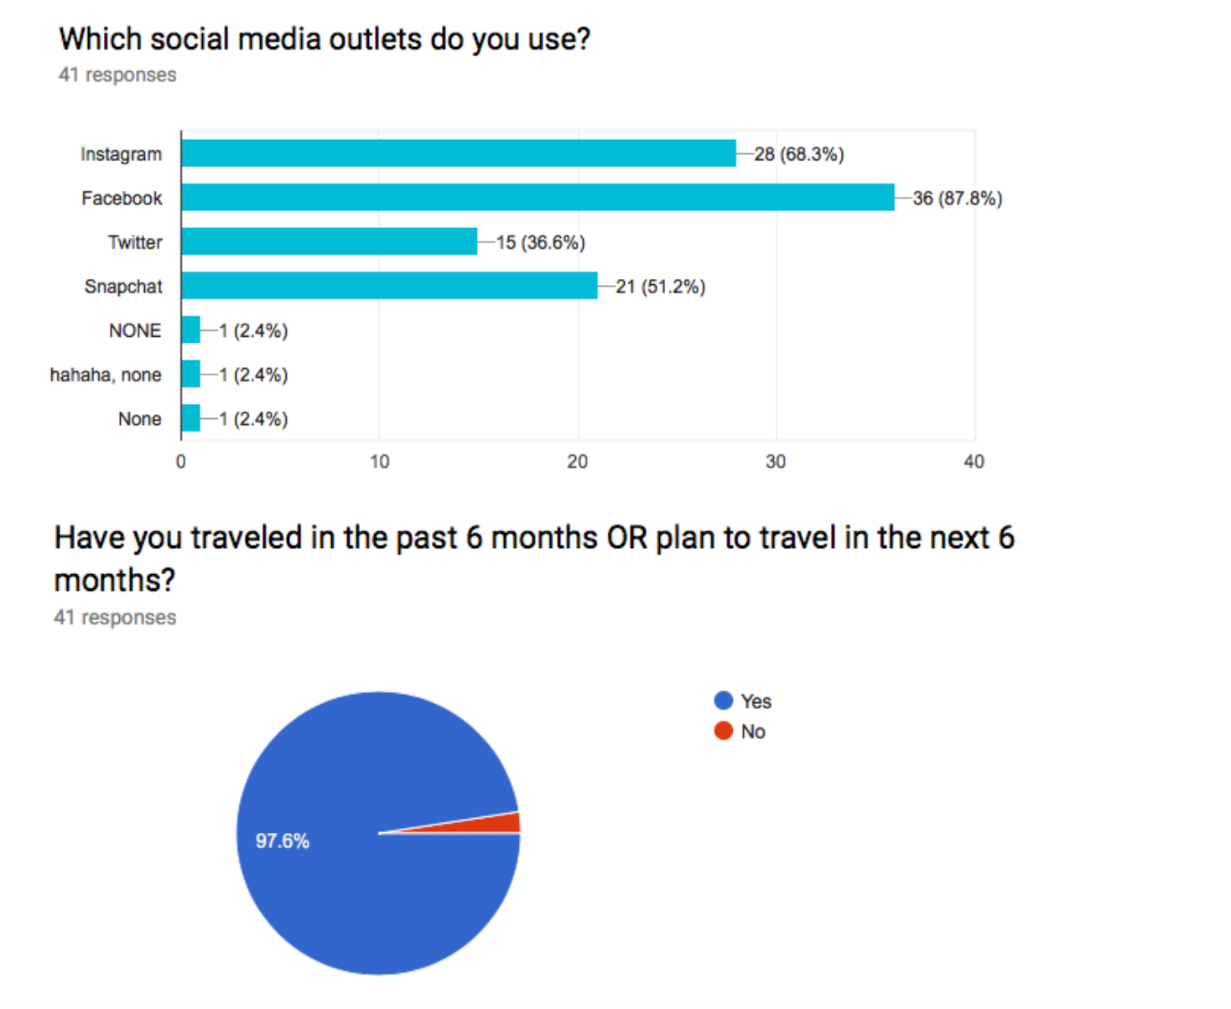The image size is (1231, 1009).
Task: Click the 'Which social media outlets' heading
Action: [325, 39]
